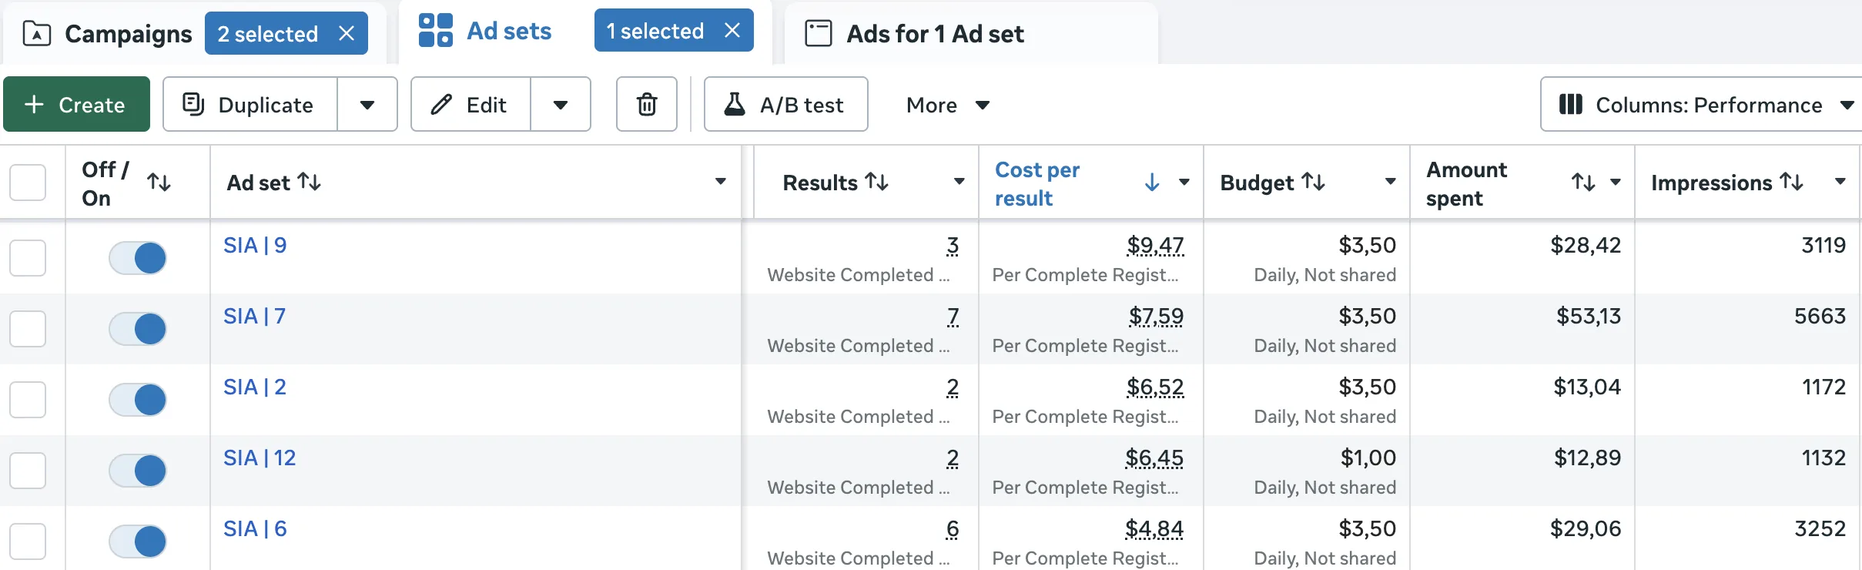Select the checkbox for SIA | 6
Screen dimensions: 1862x570
click(28, 541)
